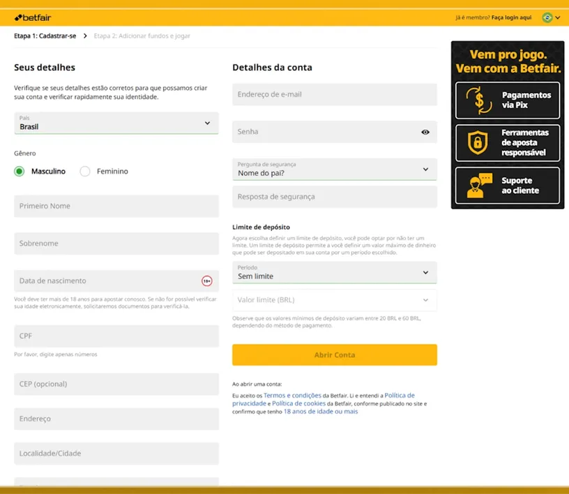569x494 pixels.
Task: Click Ferramentas de aposta responsável tile
Action: point(508,143)
